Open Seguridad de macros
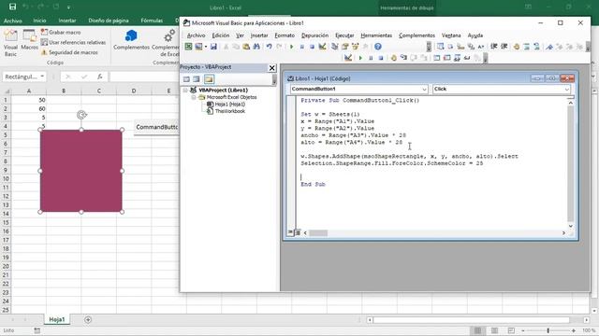 click(69, 52)
